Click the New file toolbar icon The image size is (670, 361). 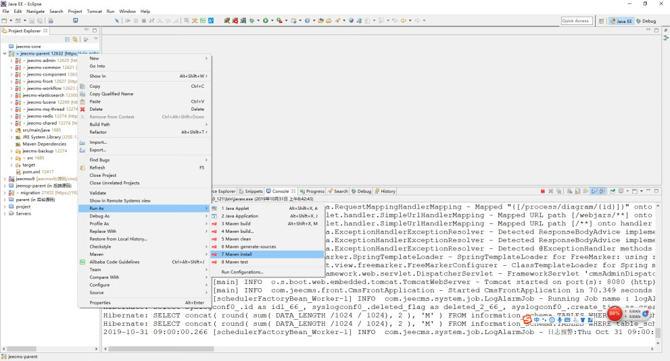[5, 21]
